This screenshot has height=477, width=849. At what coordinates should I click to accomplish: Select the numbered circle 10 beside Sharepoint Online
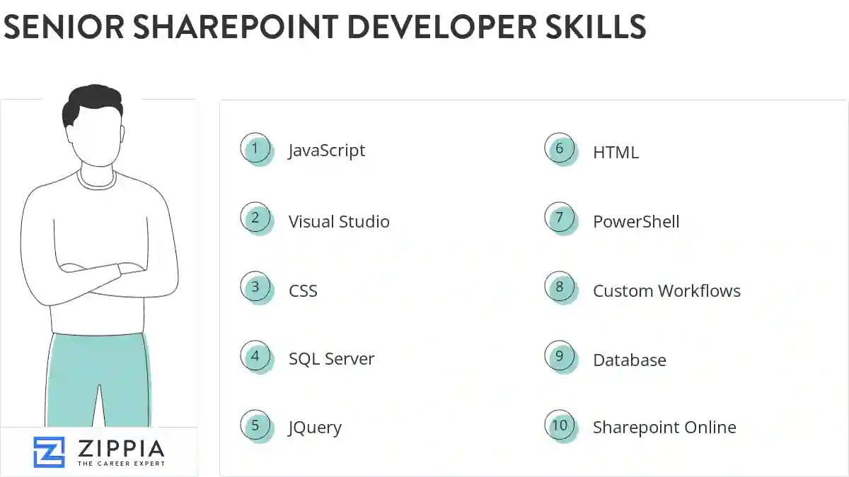pyautogui.click(x=560, y=425)
